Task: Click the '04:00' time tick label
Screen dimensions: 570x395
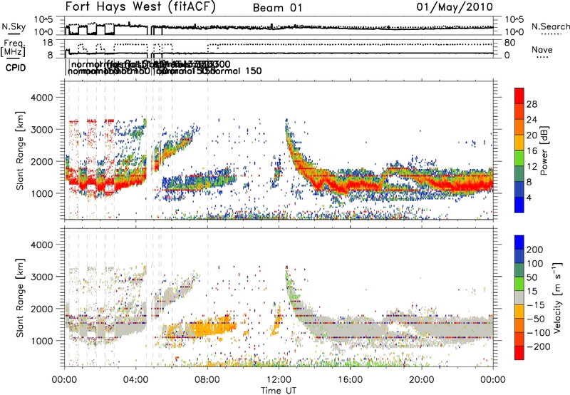Action: coord(136,380)
